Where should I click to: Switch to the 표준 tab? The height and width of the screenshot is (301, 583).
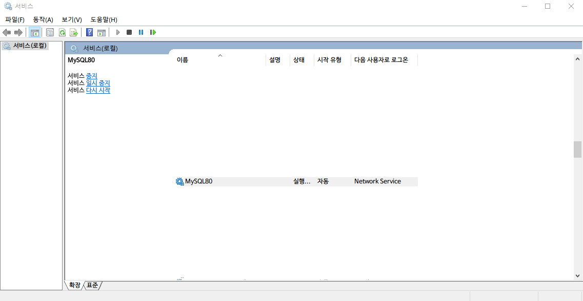coord(93,286)
